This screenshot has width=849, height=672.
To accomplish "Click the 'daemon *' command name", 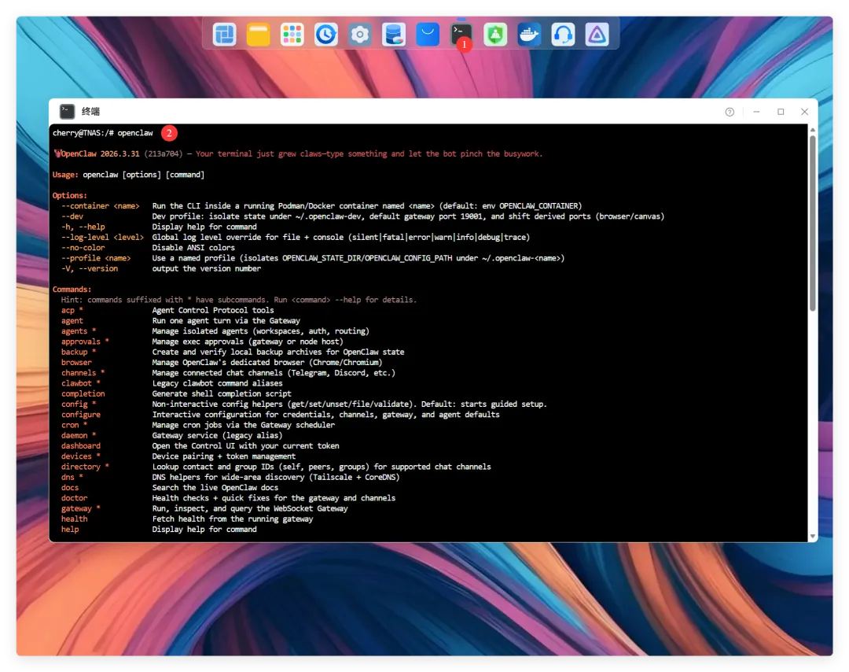I will [79, 435].
